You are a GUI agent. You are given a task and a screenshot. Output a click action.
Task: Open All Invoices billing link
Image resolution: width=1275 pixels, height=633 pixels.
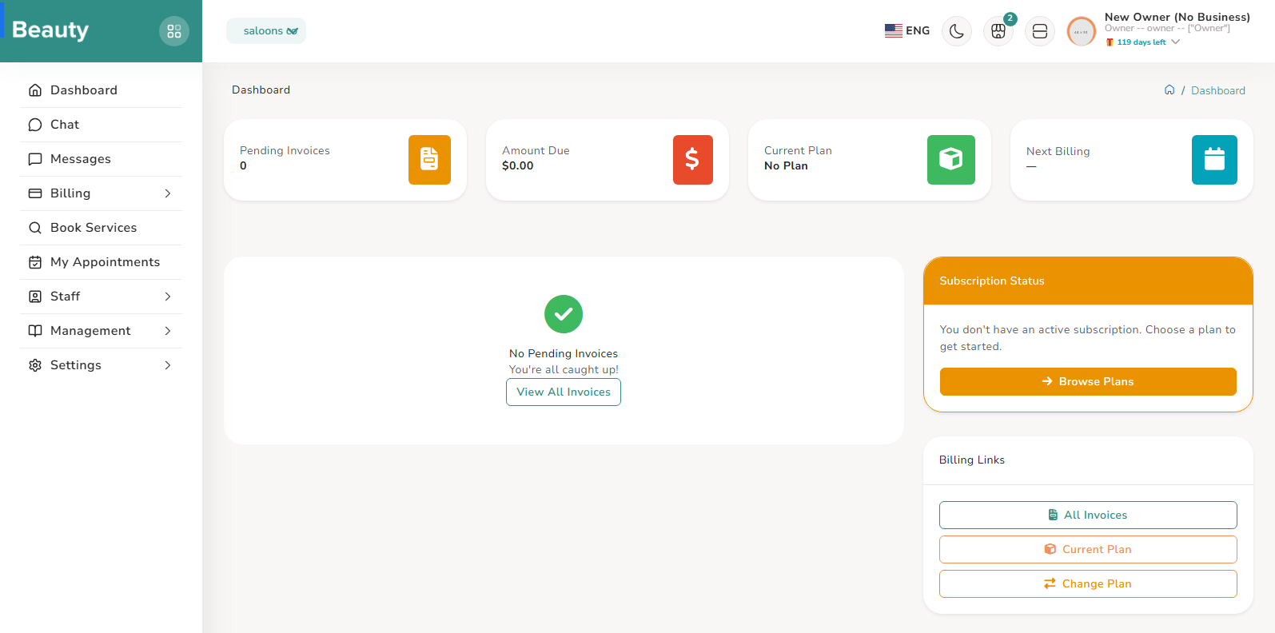pos(1088,515)
